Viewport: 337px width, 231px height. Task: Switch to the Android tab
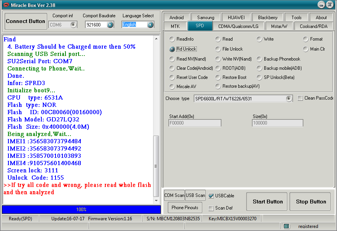(x=177, y=17)
